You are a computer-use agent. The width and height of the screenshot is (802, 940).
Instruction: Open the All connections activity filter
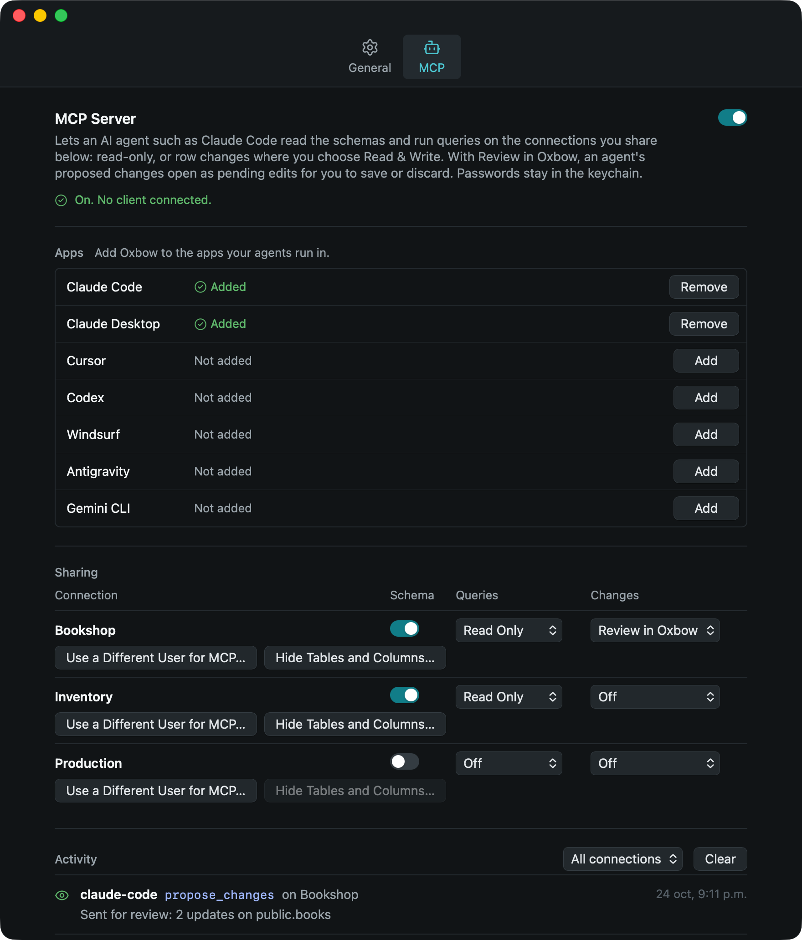click(623, 859)
